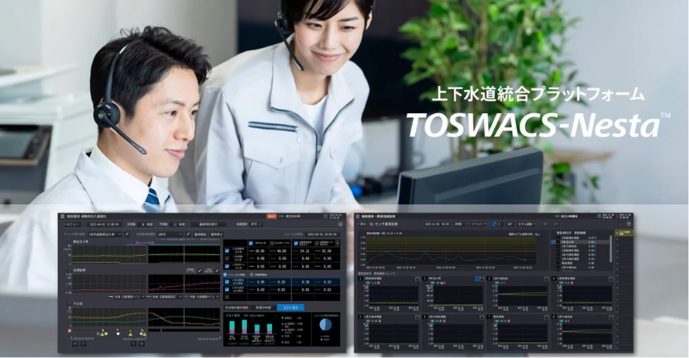
Task: Open last series dropdown below 処理結果 chart
Action: click(x=204, y=296)
